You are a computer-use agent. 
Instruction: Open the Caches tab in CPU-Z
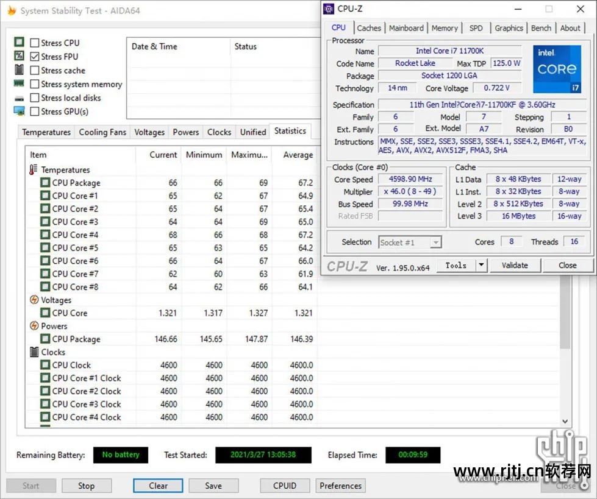click(369, 28)
